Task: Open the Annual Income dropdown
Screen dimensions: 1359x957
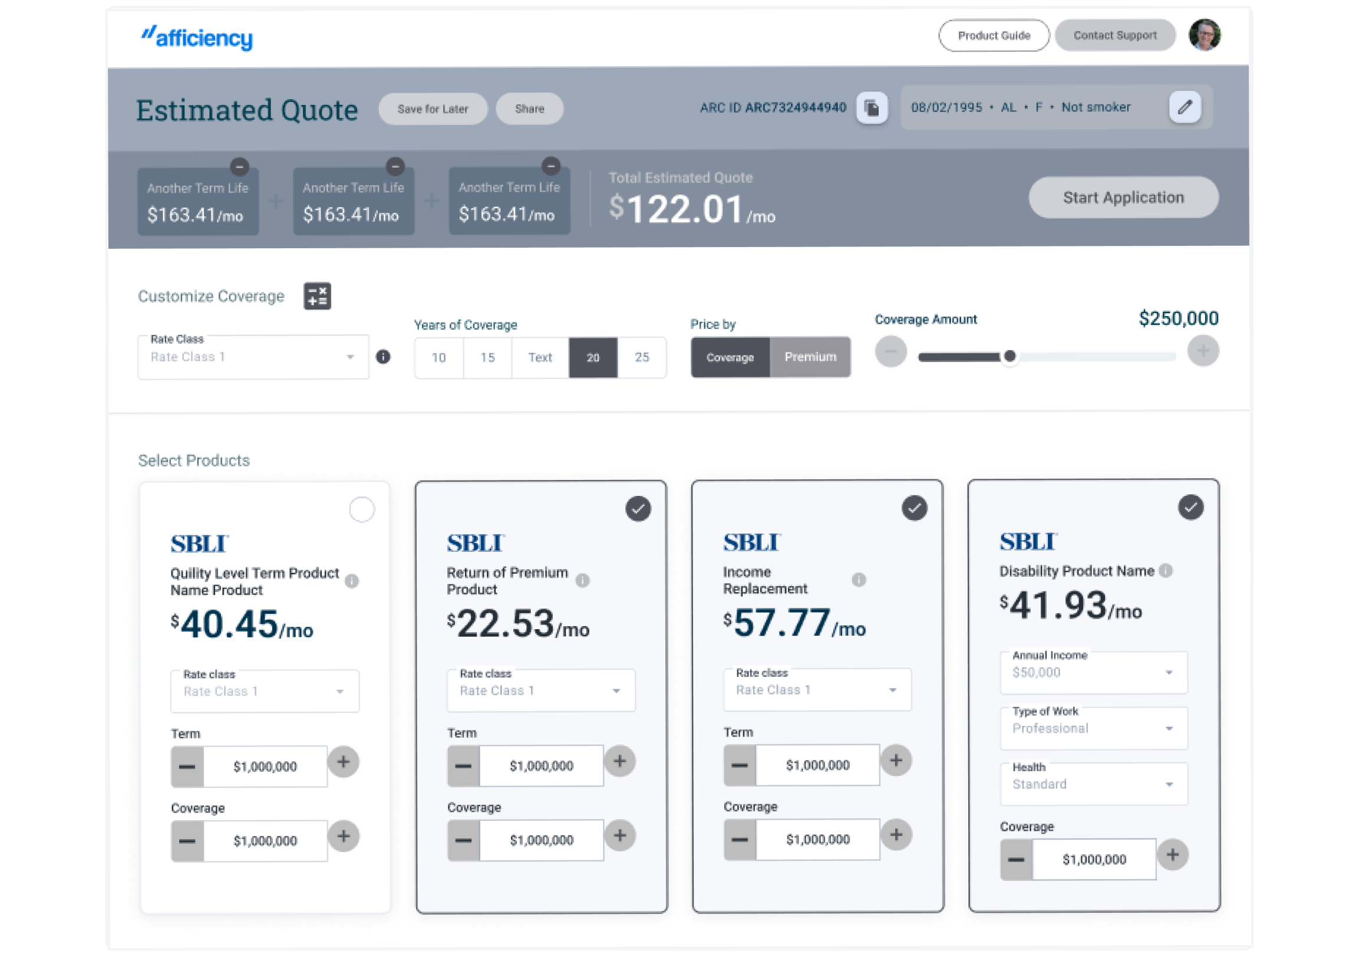Action: 1093,673
